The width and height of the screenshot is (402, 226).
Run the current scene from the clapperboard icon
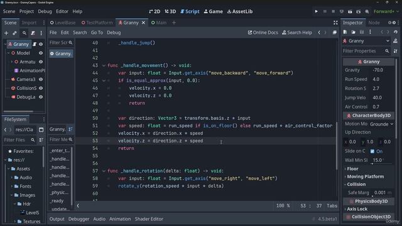350,11
